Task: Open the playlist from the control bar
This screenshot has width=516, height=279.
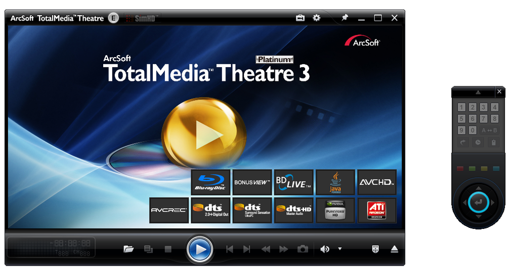Action: click(148, 249)
